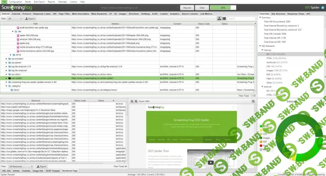Switch to tree view using the hierarchy icon
The height and width of the screenshot is (176, 326).
[219, 18]
